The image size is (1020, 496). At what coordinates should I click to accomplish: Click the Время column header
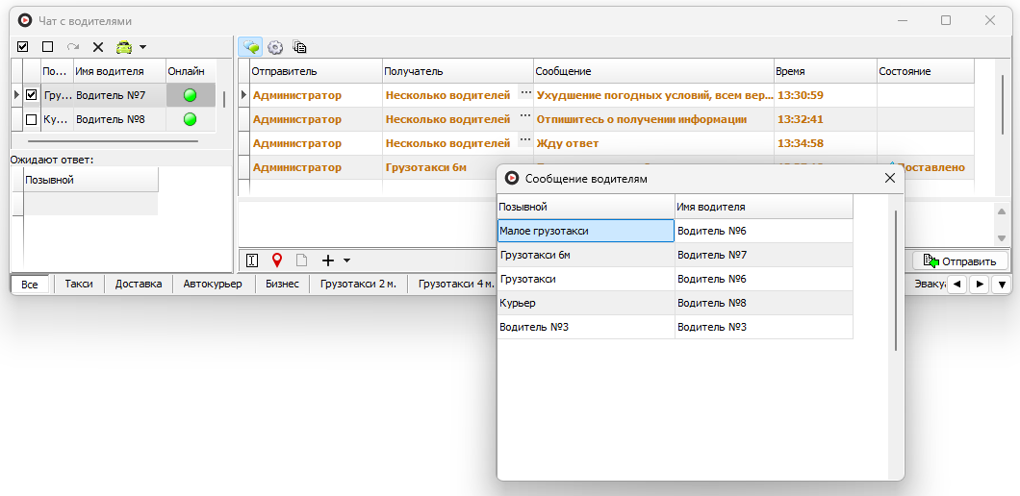[825, 71]
